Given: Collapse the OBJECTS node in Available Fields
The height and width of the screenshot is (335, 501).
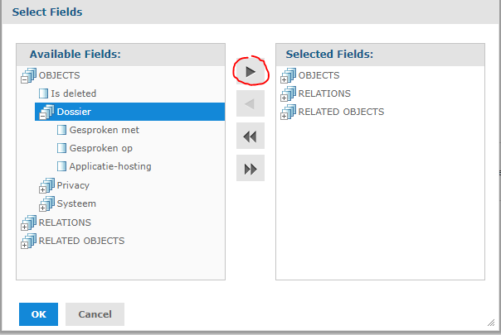Looking at the screenshot, I should (24, 80).
